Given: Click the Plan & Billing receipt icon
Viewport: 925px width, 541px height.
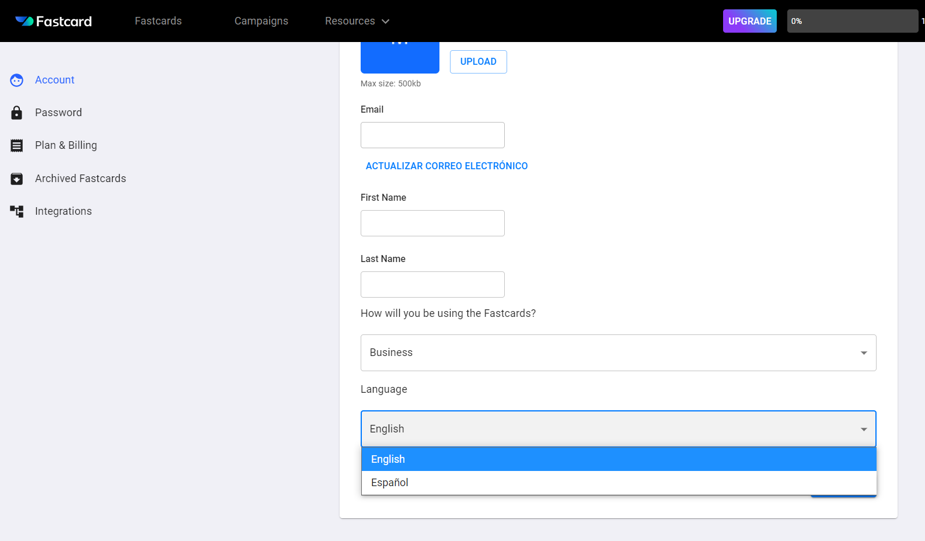Looking at the screenshot, I should click(17, 145).
